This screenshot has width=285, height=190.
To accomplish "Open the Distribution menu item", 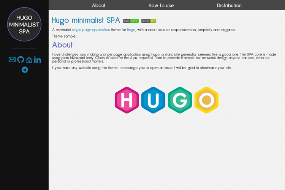I will click(x=229, y=5).
